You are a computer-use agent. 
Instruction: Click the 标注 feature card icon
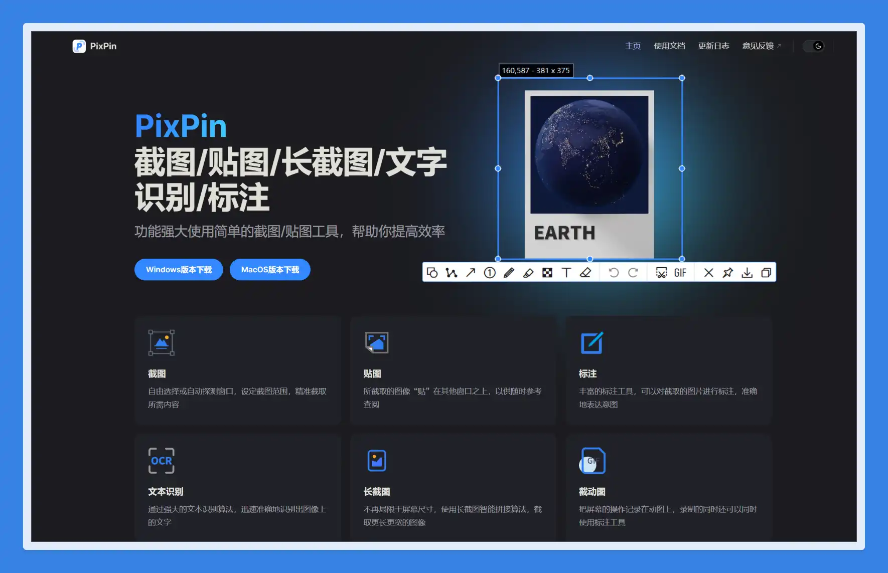tap(592, 343)
